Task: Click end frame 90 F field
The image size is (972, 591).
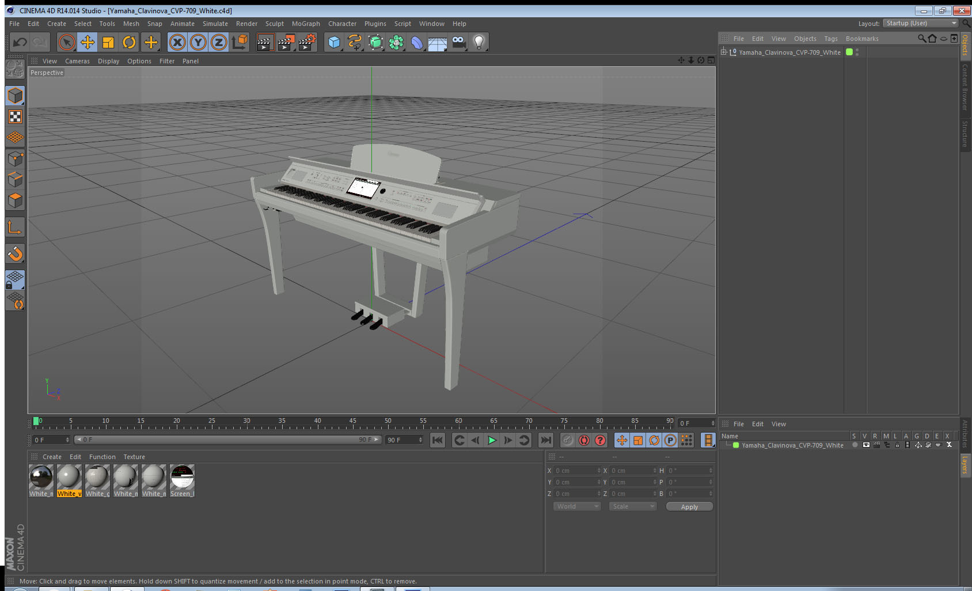Action: click(404, 440)
